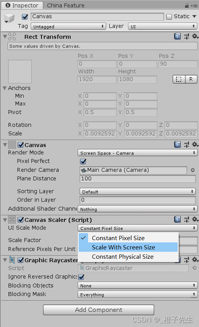Click the Plane Distance field

click(137, 179)
